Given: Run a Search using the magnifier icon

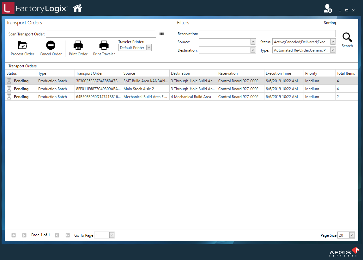Looking at the screenshot, I should (347, 37).
